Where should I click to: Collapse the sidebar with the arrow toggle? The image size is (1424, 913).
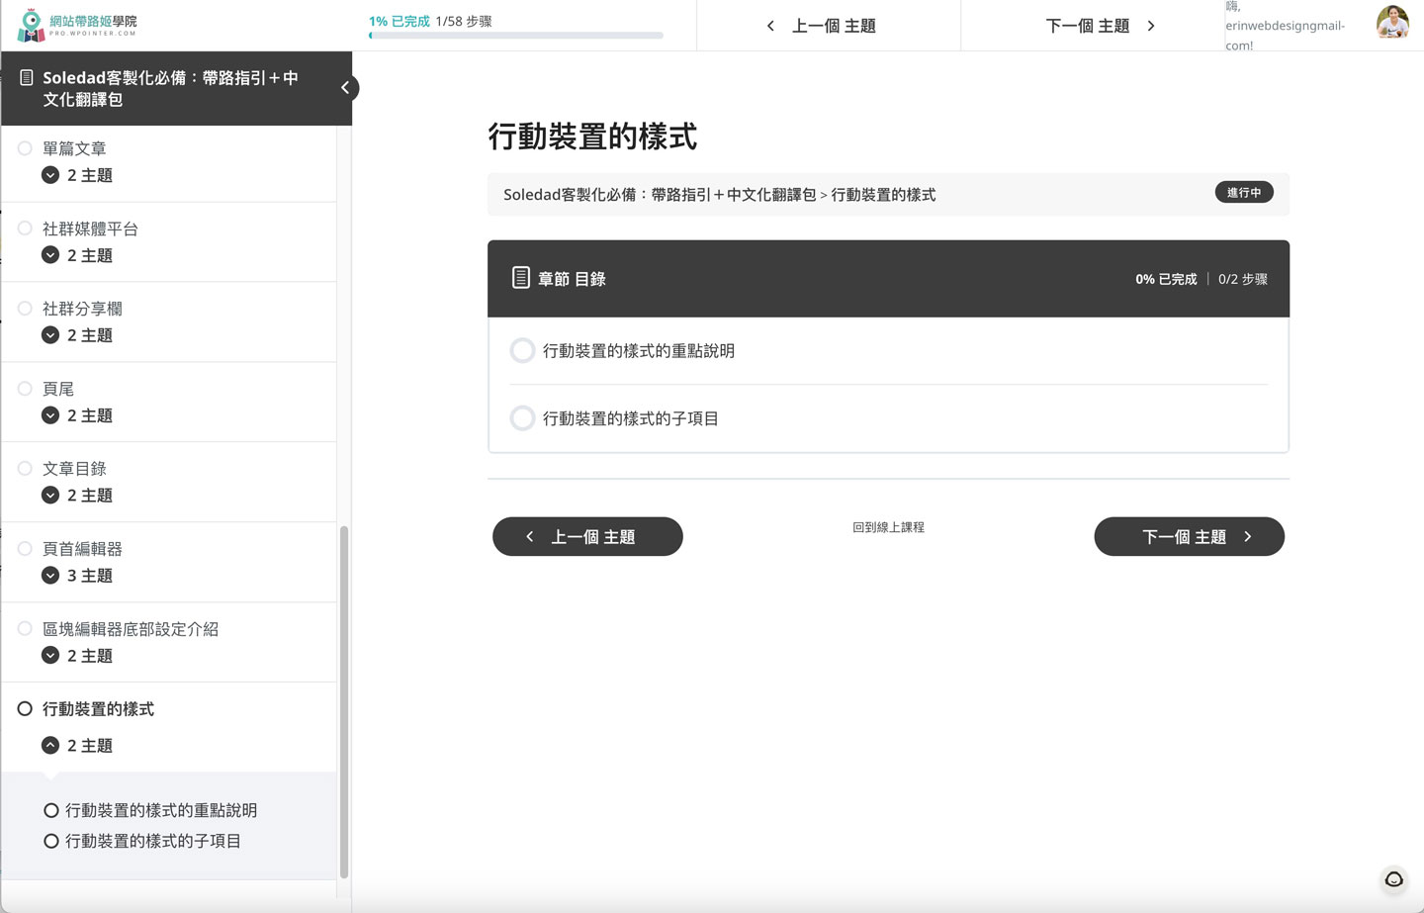pyautogui.click(x=345, y=88)
